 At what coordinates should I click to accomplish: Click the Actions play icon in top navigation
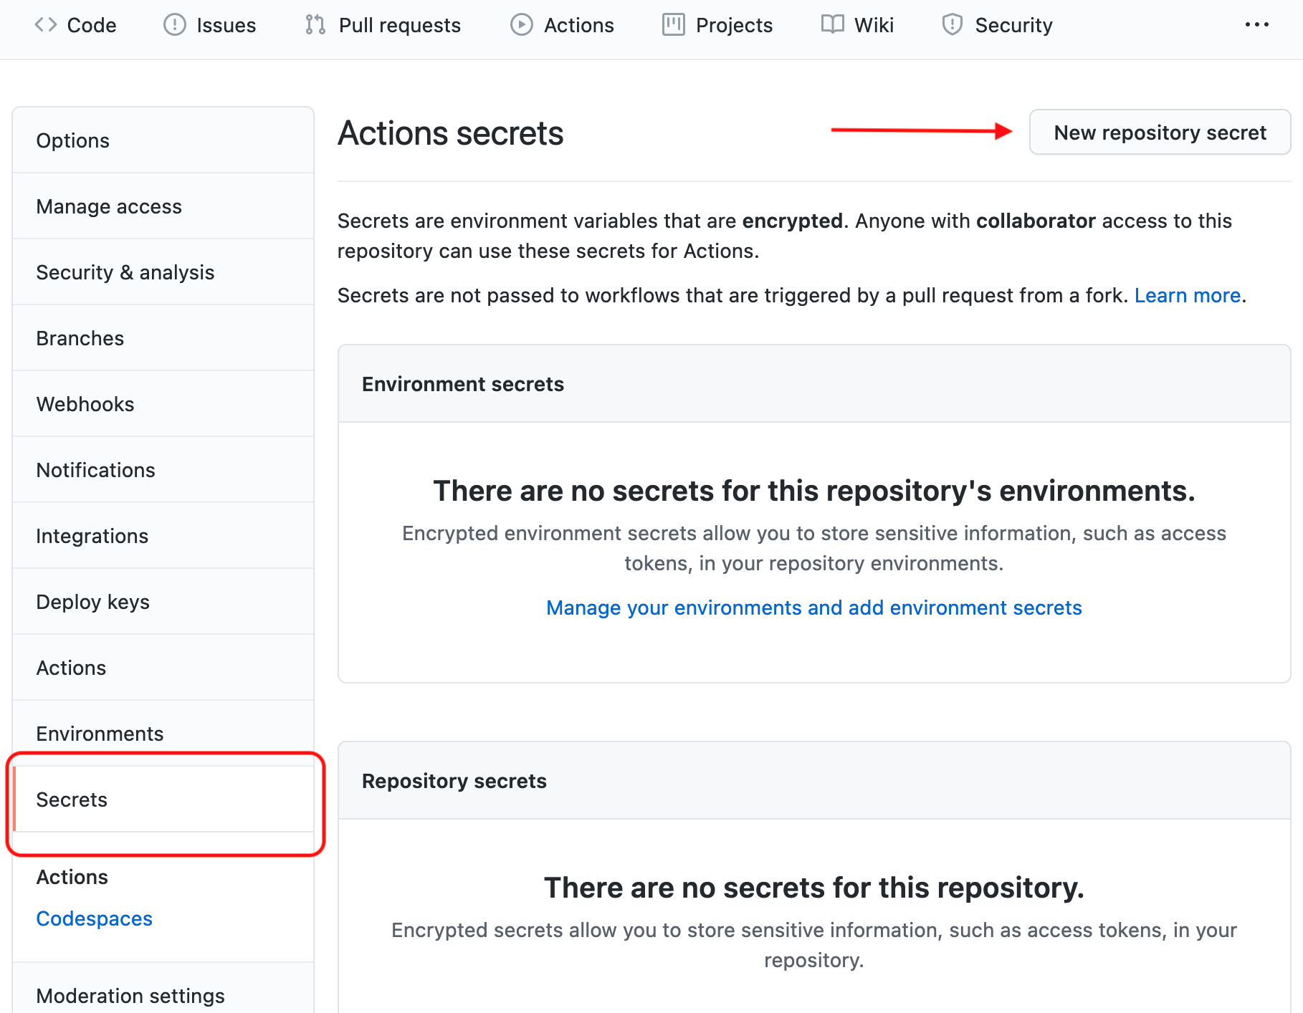(x=521, y=25)
